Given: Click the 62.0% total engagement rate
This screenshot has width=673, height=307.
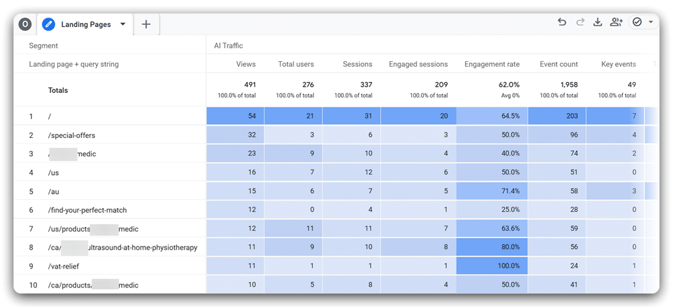Looking at the screenshot, I should [509, 85].
